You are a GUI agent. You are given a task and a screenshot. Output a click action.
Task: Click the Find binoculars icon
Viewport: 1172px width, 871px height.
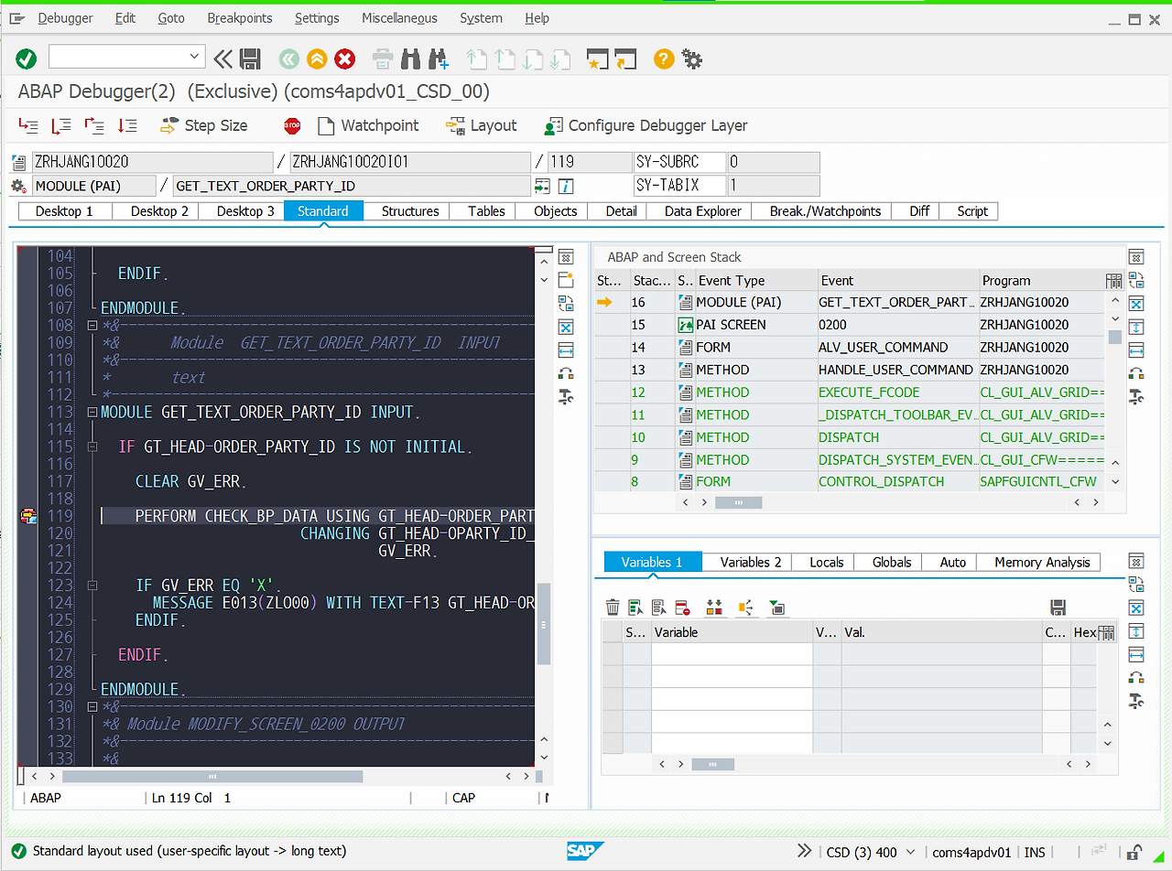(x=410, y=59)
